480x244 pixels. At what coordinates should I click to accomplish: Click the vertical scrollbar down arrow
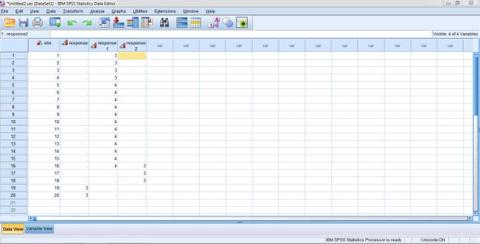(x=476, y=213)
